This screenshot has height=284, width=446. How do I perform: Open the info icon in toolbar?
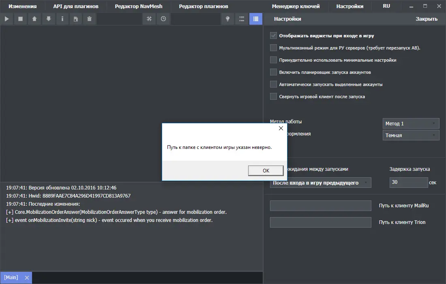click(62, 19)
